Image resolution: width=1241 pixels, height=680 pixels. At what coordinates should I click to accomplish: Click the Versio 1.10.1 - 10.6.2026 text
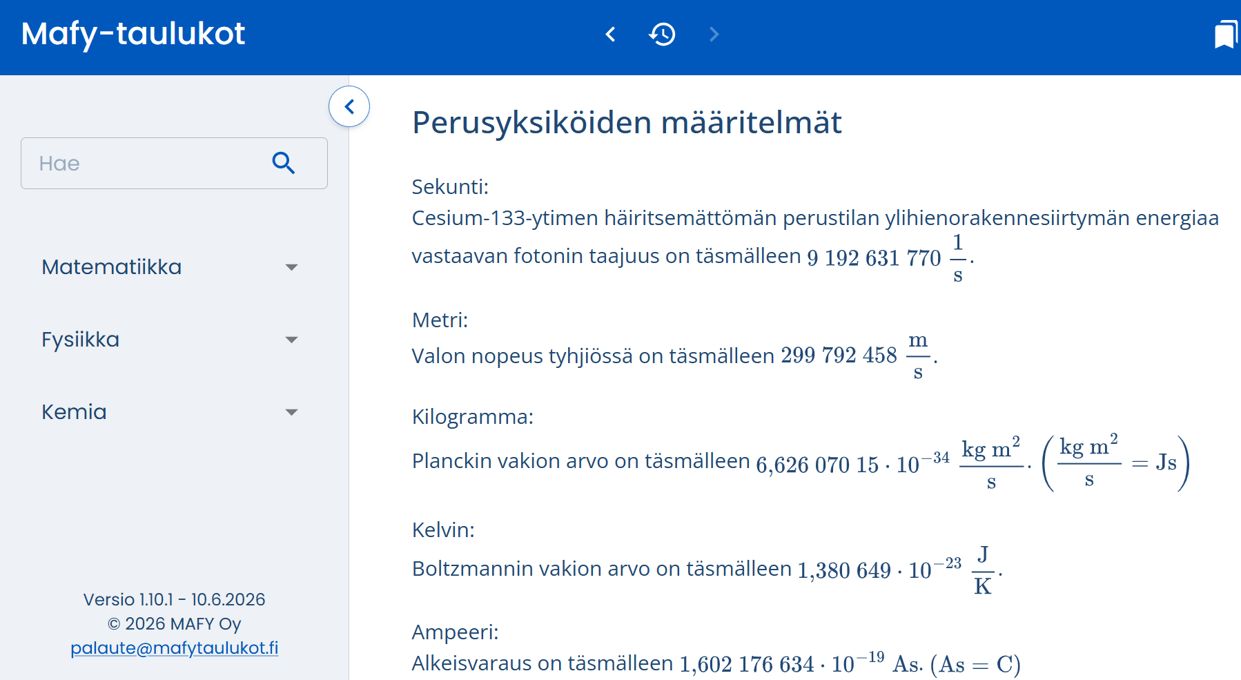pos(175,599)
